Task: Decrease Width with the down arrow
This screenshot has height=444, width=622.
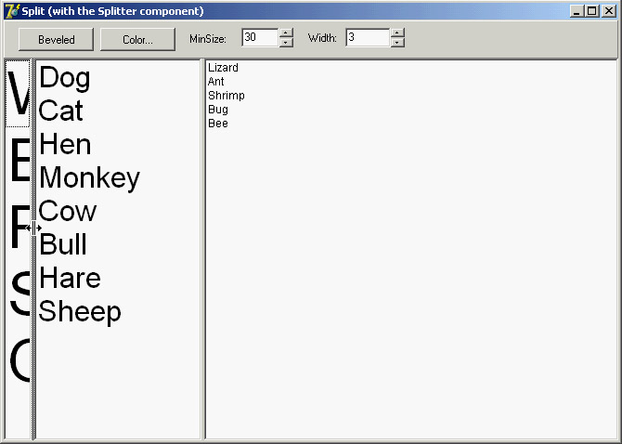Action: [397, 43]
